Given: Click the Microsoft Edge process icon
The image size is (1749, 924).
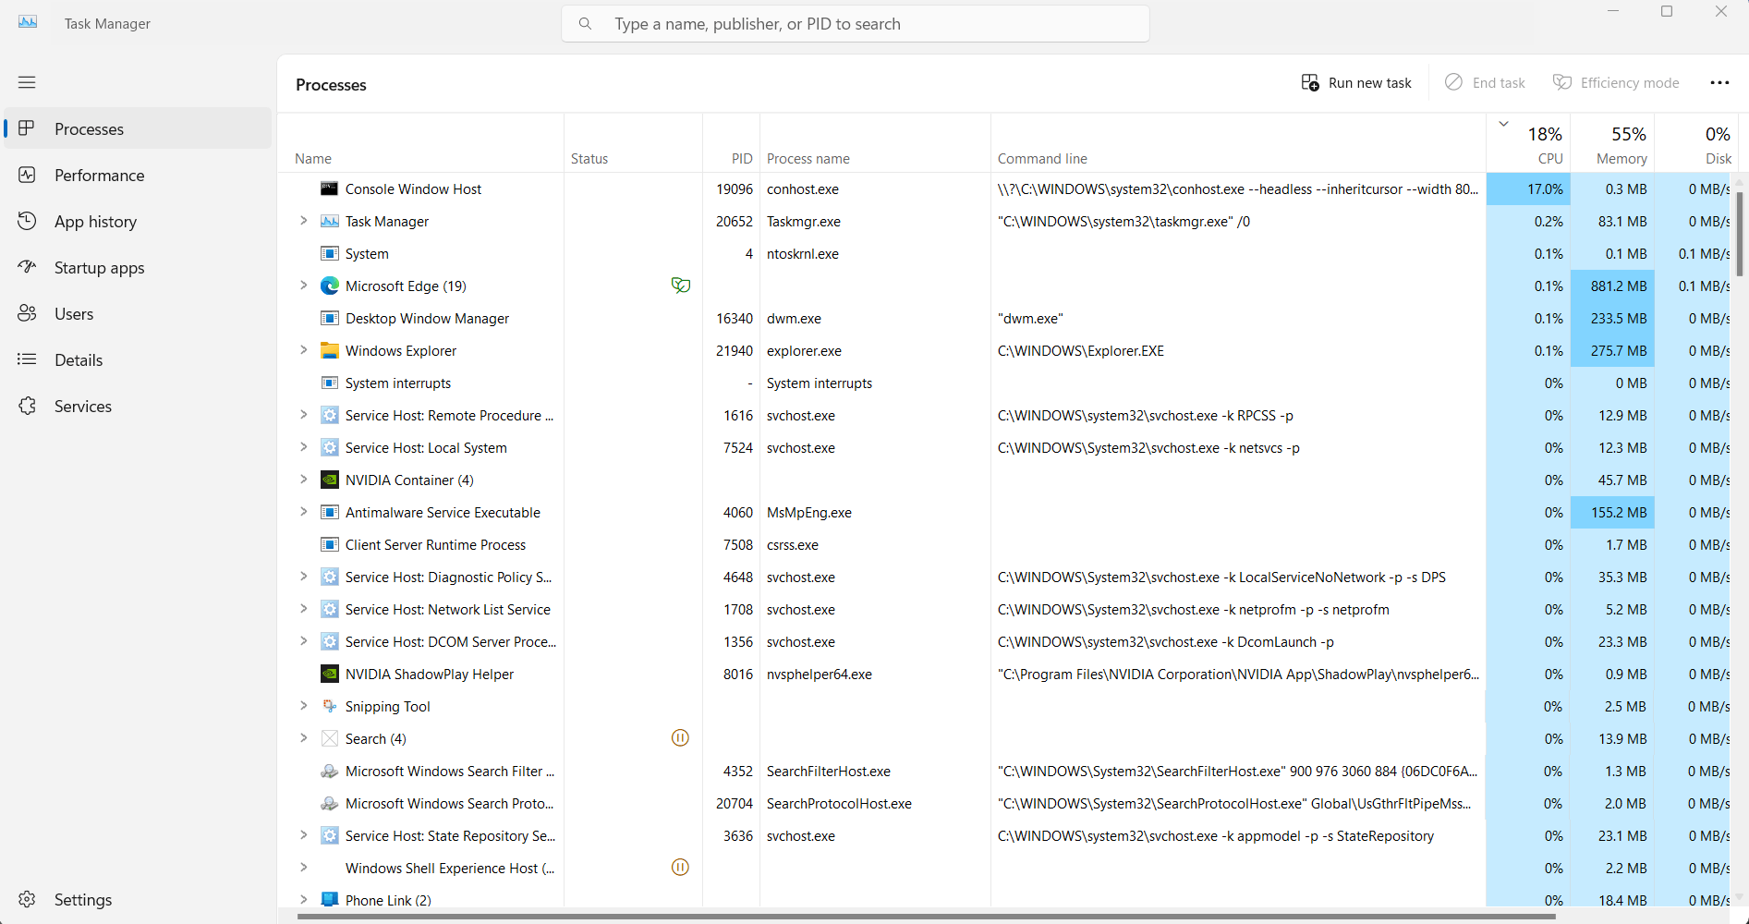Looking at the screenshot, I should coord(330,286).
